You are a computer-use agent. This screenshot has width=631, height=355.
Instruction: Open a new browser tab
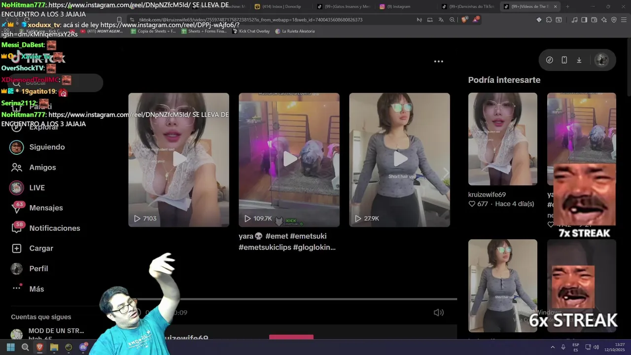point(567,6)
